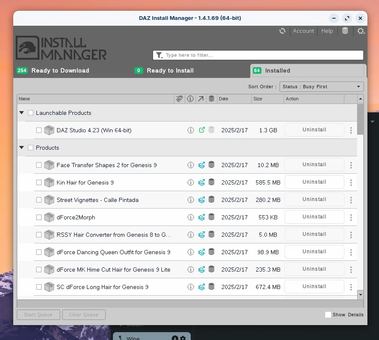
Task: Open the Help menu
Action: point(327,31)
